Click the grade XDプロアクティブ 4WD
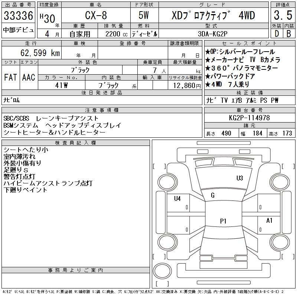Viewport: 297px width, 297px height. point(213,16)
